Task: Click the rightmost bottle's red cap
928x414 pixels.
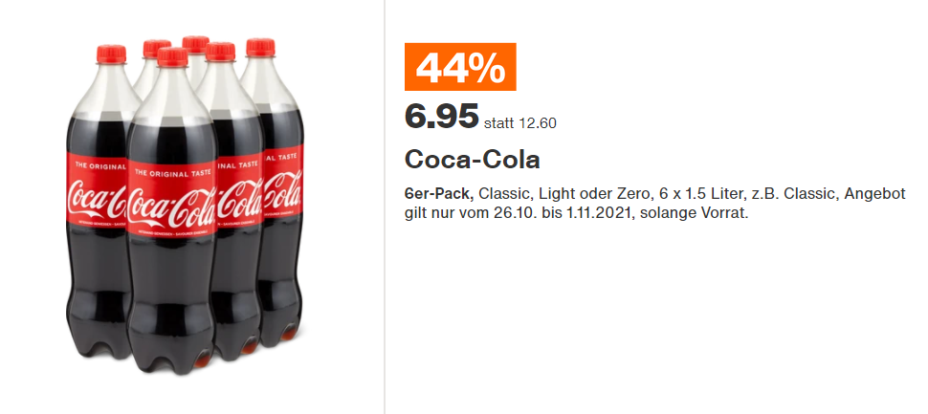Action: click(260, 47)
